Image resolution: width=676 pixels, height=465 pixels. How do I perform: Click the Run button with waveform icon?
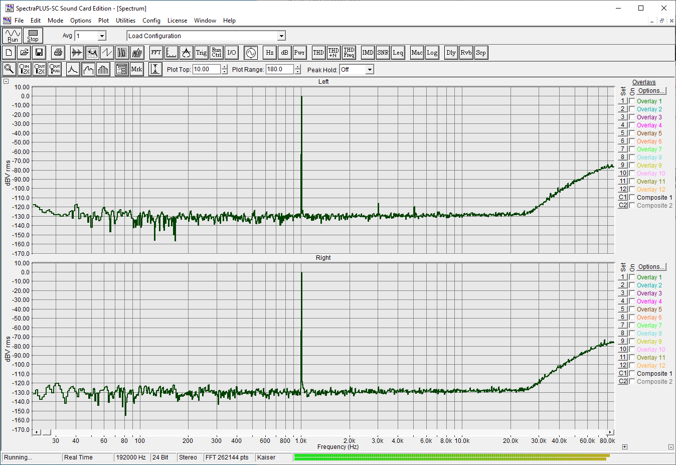[13, 36]
